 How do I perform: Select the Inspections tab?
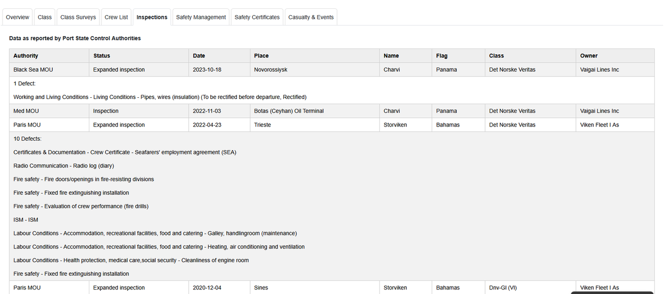click(152, 17)
